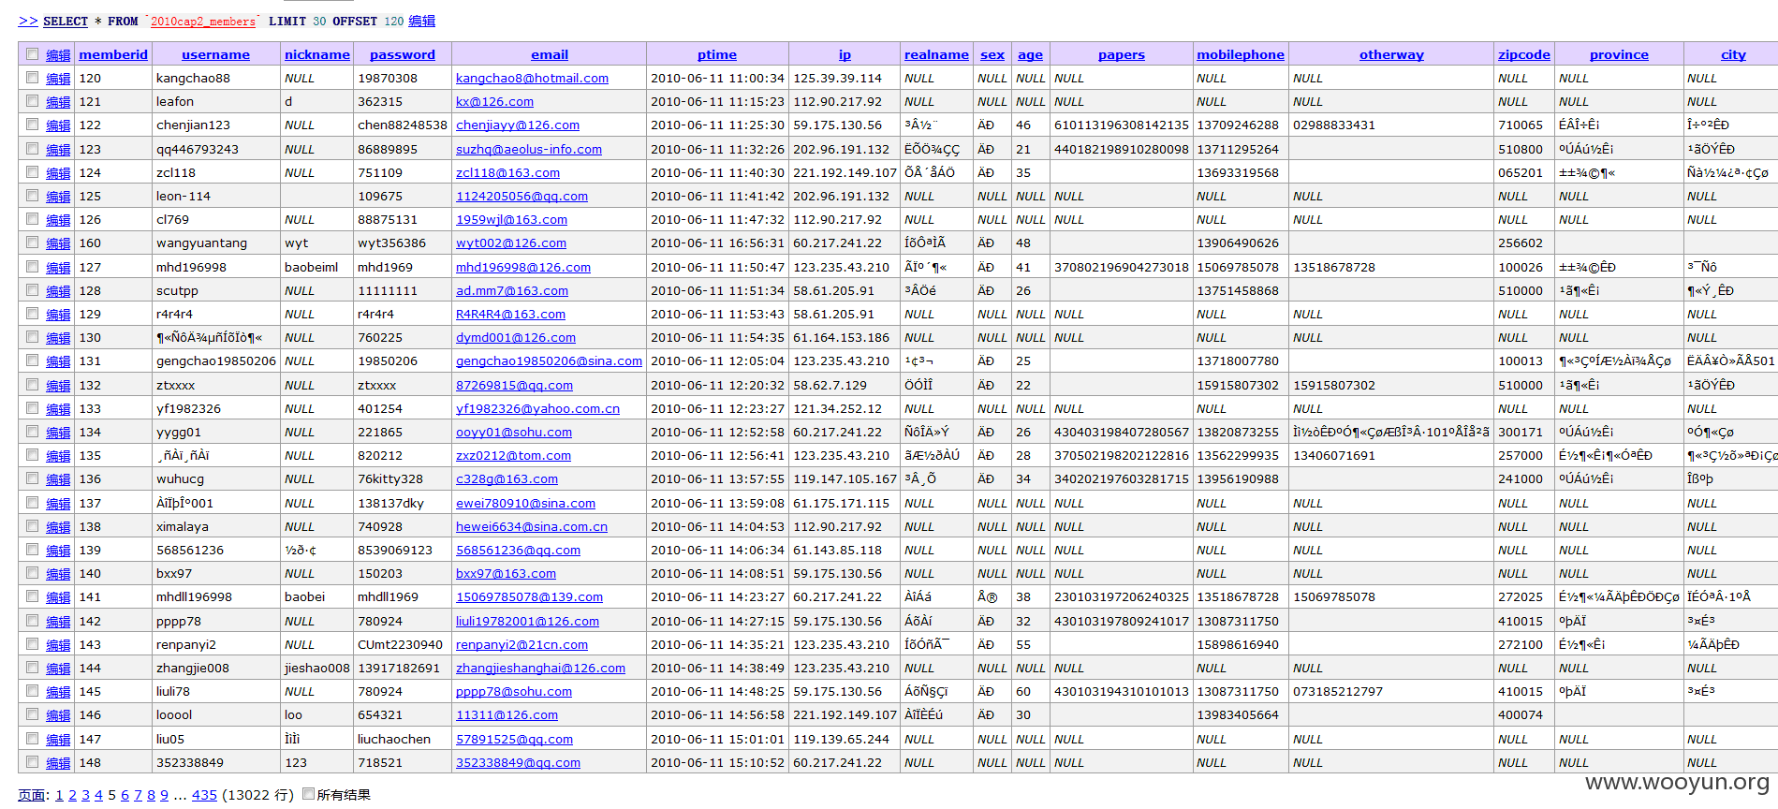Sort table by otherway column header
The width and height of the screenshot is (1778, 809).
click(x=1391, y=55)
